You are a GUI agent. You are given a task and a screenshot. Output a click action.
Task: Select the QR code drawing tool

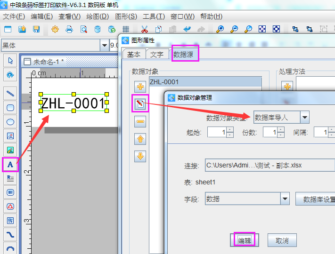tap(10, 221)
